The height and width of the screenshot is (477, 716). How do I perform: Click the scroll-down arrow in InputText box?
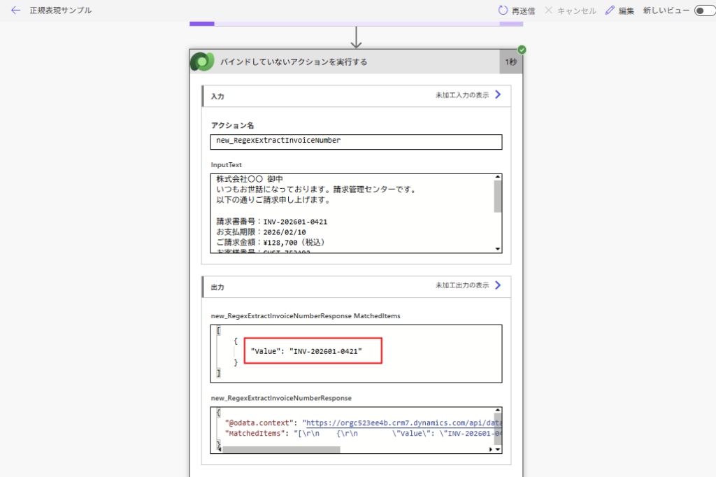pos(497,249)
